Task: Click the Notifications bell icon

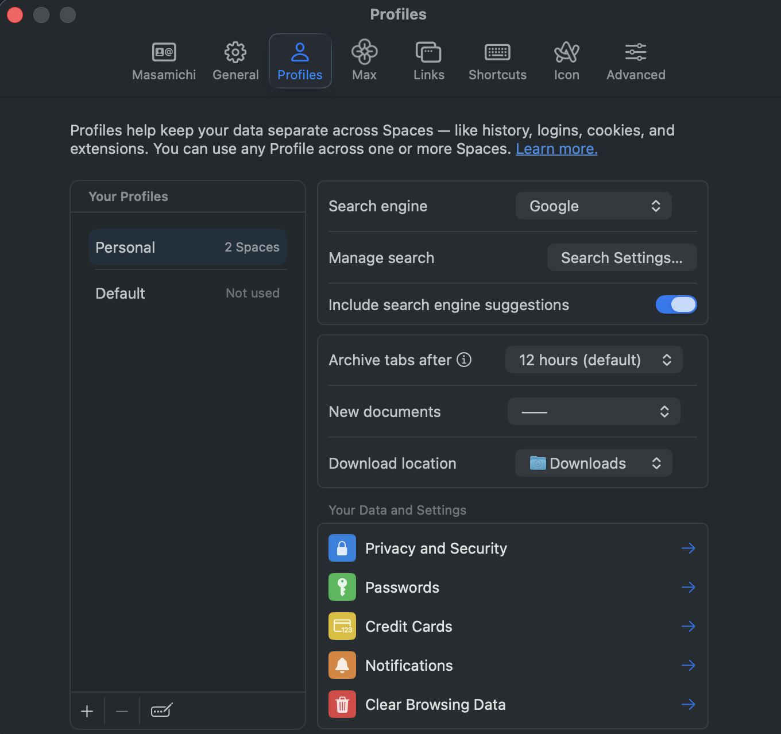Action: coord(342,665)
